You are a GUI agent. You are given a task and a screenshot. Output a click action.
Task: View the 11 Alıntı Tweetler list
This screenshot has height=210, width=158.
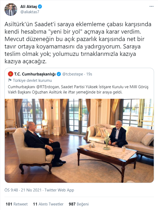[x=48, y=204]
